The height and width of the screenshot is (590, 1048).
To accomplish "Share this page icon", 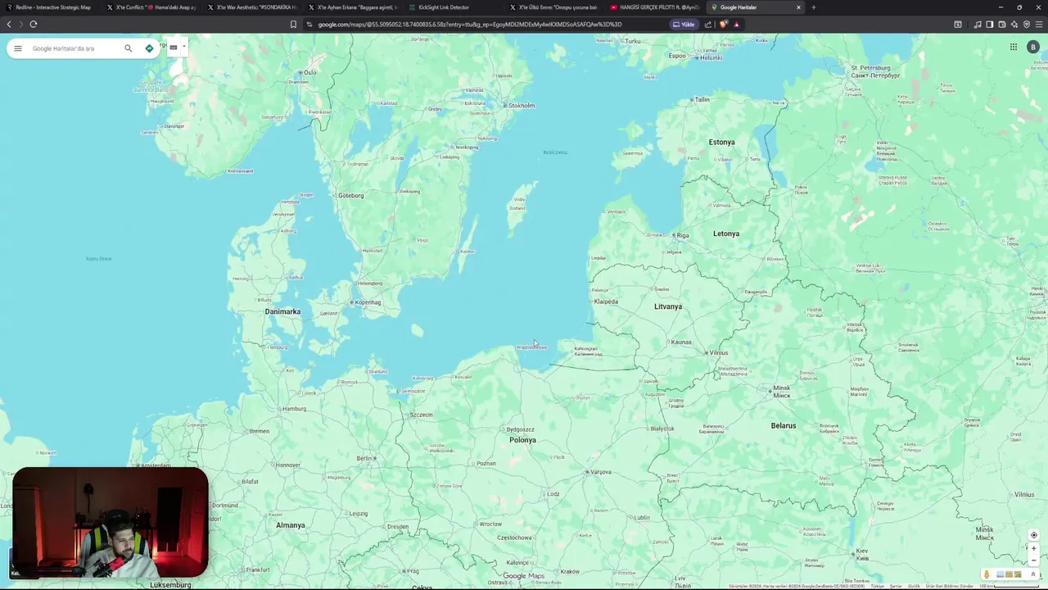I will (x=708, y=24).
